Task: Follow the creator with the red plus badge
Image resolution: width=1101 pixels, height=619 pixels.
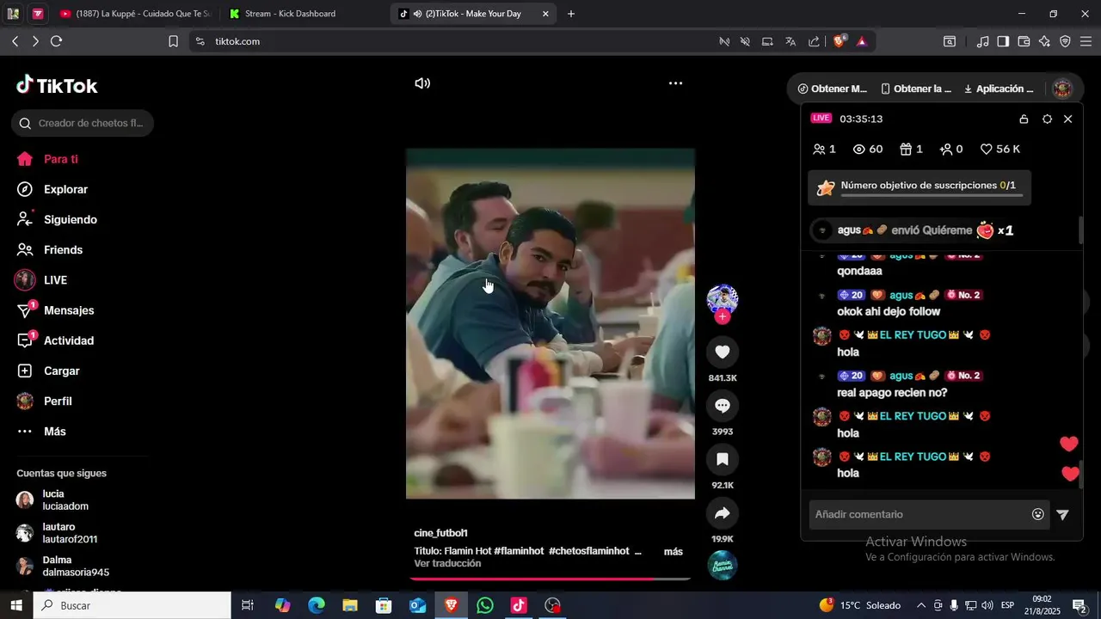Action: click(723, 316)
